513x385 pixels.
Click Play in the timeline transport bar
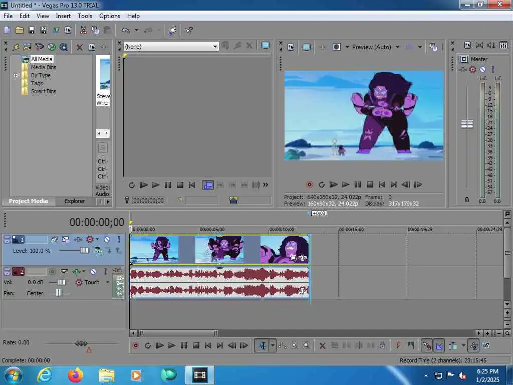click(x=171, y=345)
